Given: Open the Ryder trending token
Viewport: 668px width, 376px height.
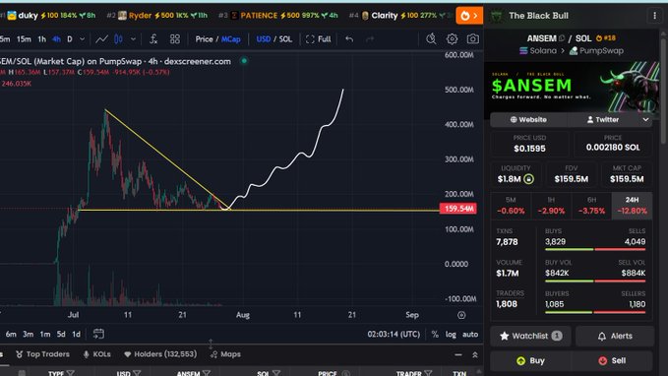Looking at the screenshot, I should pyautogui.click(x=156, y=16).
